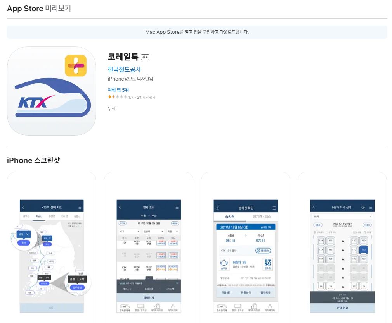Click the 8호차 previous car button

318,225
